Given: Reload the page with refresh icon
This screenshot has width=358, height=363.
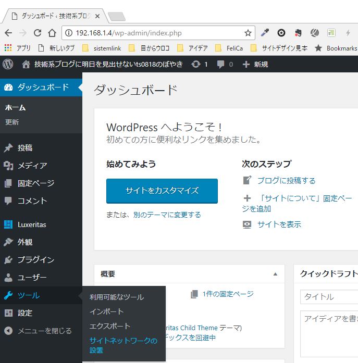Looking at the screenshot, I should (38, 33).
